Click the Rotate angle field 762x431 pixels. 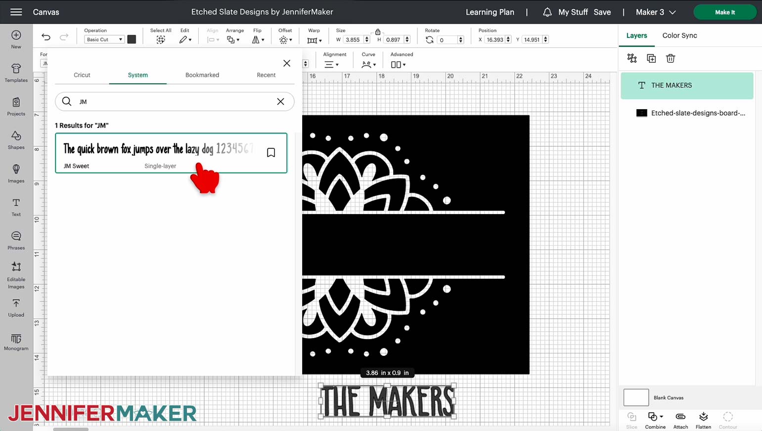tap(447, 40)
